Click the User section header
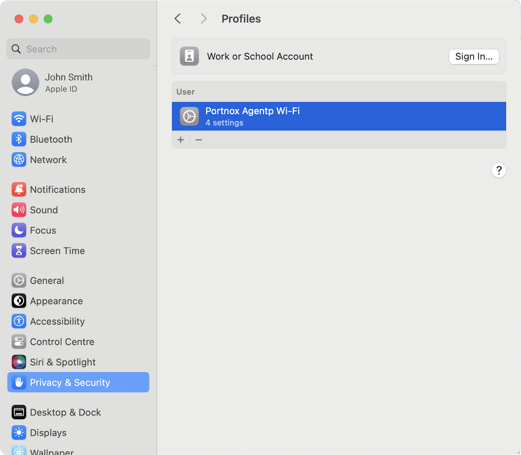 186,92
